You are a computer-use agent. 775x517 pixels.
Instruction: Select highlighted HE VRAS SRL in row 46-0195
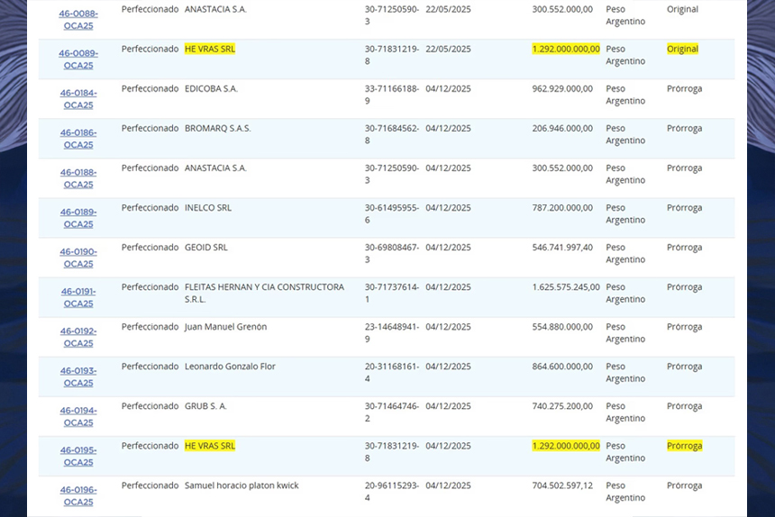[210, 446]
